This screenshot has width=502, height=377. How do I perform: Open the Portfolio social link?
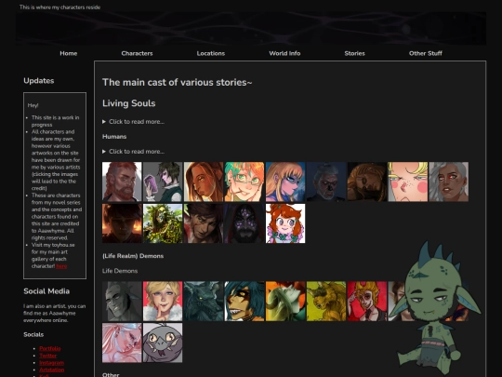coord(49,348)
